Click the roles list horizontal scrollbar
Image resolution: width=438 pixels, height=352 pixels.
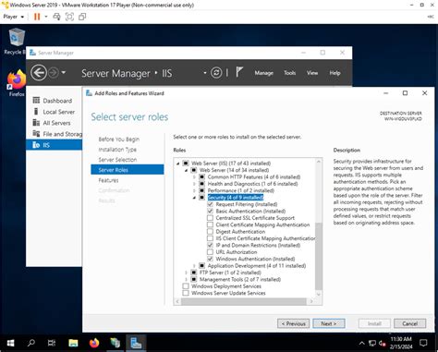[x=244, y=301]
